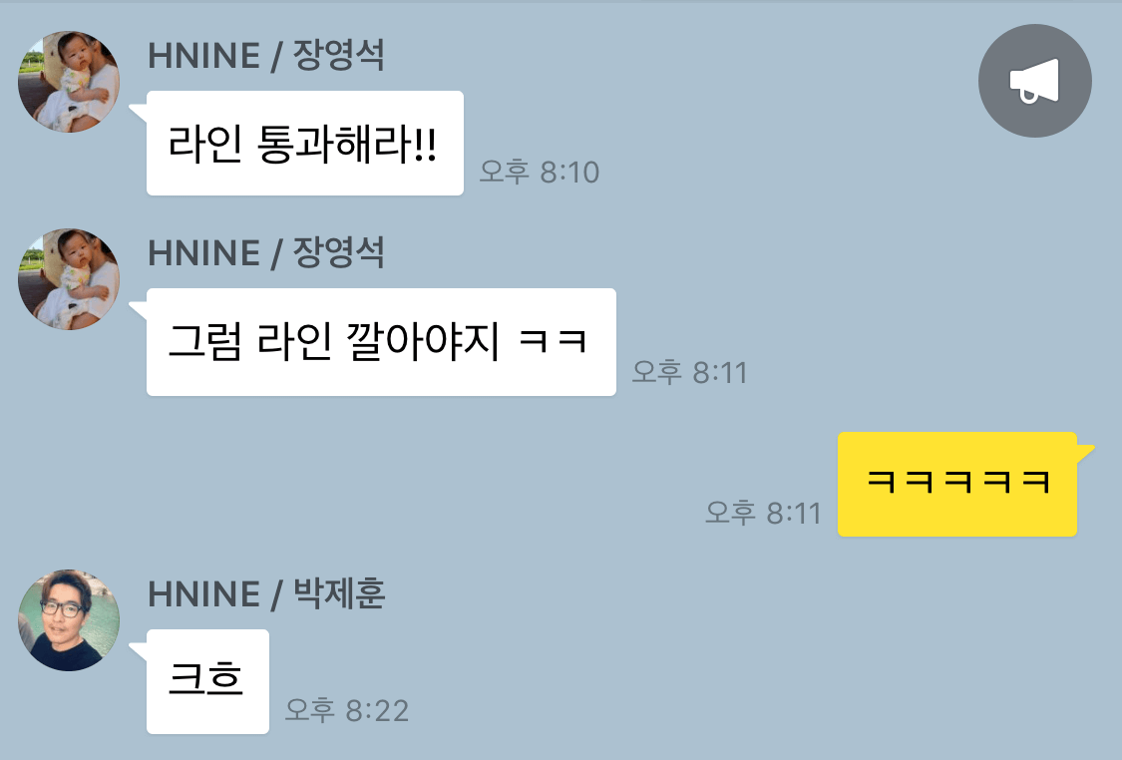1122x760 pixels.
Task: Click the 박제훈 portion of sender label
Action: [339, 593]
